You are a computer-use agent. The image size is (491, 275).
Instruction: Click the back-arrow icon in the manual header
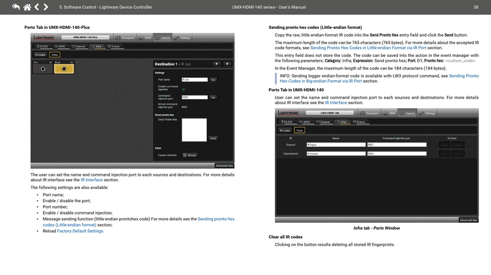[16, 7]
